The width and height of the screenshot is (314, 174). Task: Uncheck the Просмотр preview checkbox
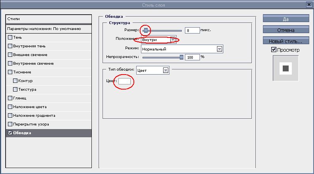[x=274, y=50]
